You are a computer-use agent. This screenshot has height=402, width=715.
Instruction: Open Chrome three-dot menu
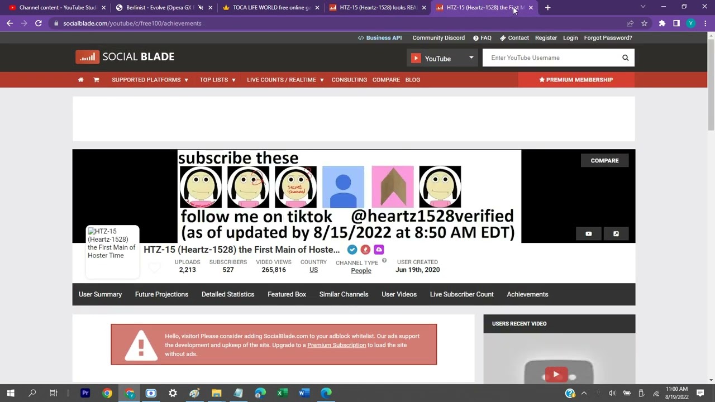tap(706, 23)
